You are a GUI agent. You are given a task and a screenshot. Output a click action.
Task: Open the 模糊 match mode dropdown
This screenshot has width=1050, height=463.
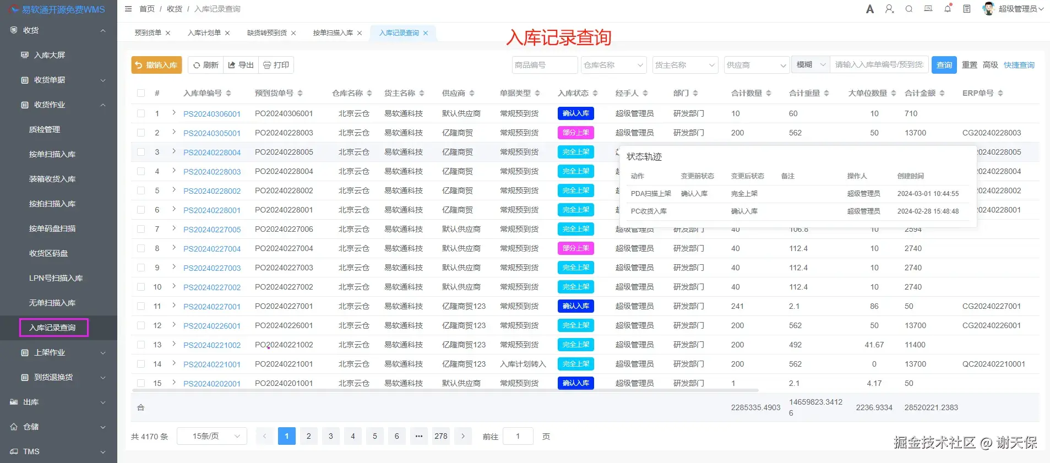pos(810,65)
